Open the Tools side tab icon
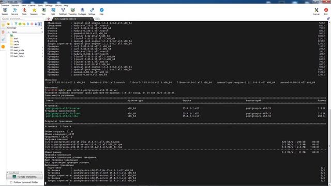This screenshot has height=186, width=331. pyautogui.click(x=3, y=32)
